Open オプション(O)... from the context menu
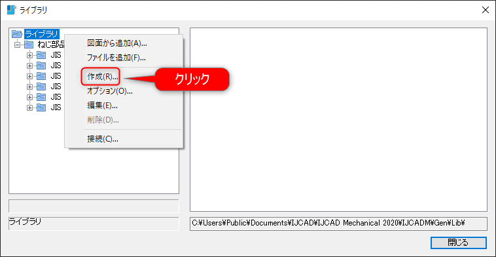The height and width of the screenshot is (257, 496). pos(110,91)
